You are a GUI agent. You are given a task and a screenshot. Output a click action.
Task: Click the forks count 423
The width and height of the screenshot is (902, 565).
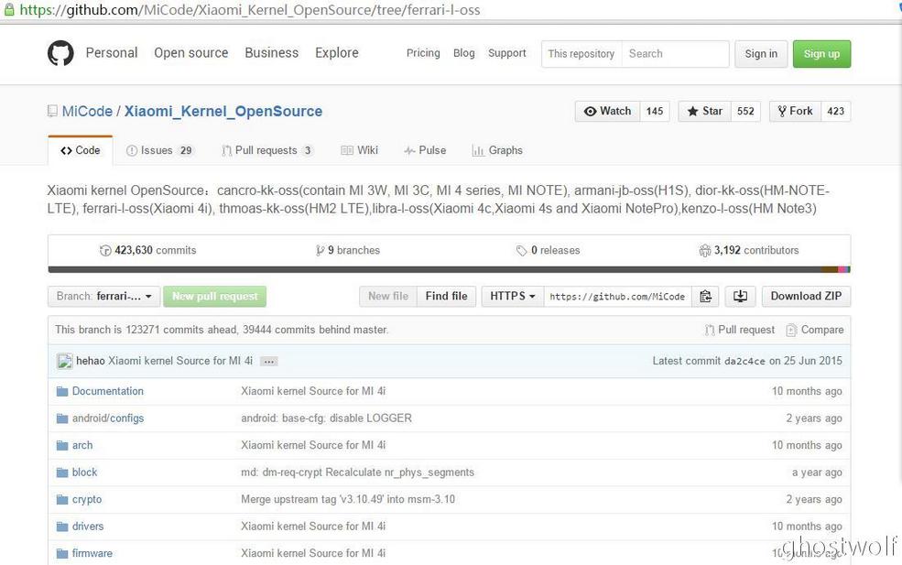(836, 111)
